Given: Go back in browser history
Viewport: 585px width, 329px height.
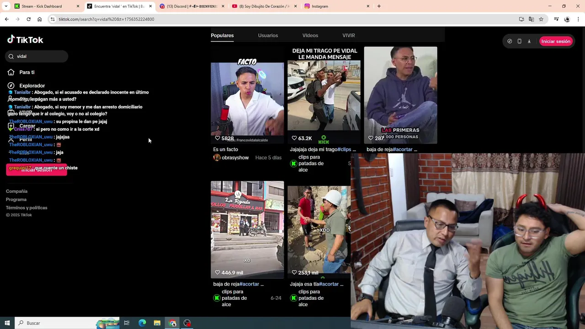Looking at the screenshot, I should tap(6, 19).
